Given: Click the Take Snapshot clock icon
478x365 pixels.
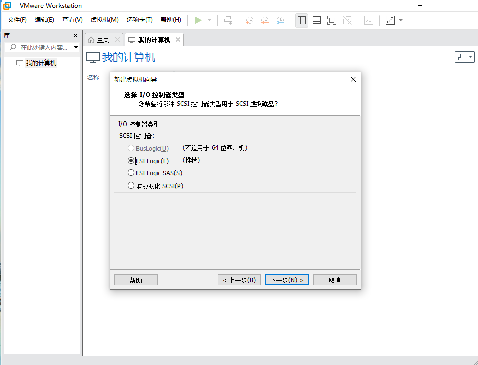Looking at the screenshot, I should click(249, 20).
